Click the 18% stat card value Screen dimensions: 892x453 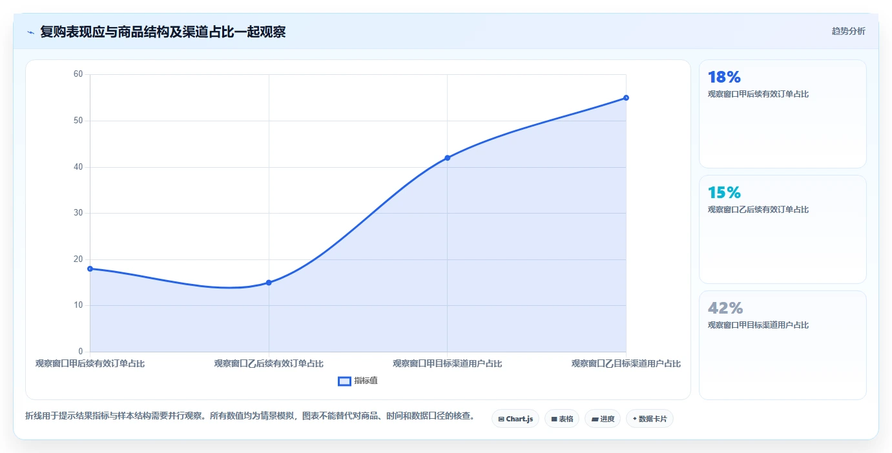[x=724, y=77]
